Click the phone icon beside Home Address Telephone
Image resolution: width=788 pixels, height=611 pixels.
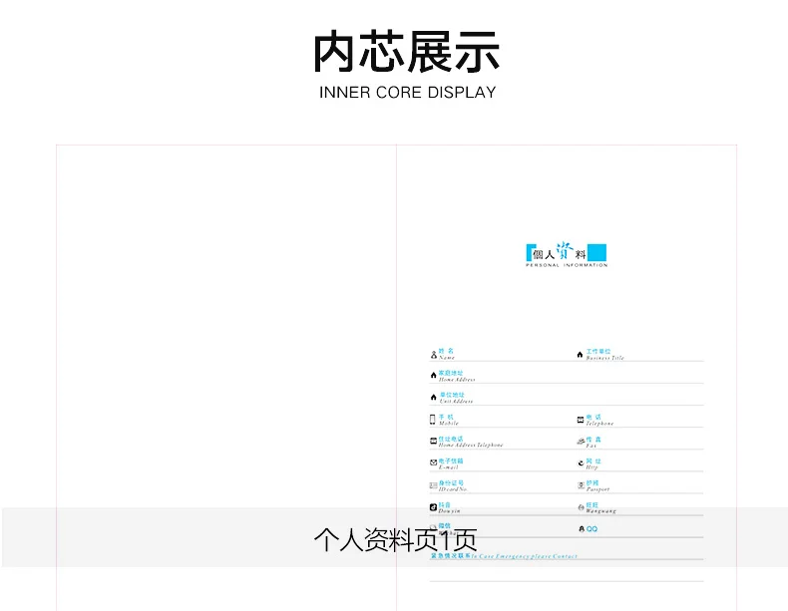click(x=433, y=441)
